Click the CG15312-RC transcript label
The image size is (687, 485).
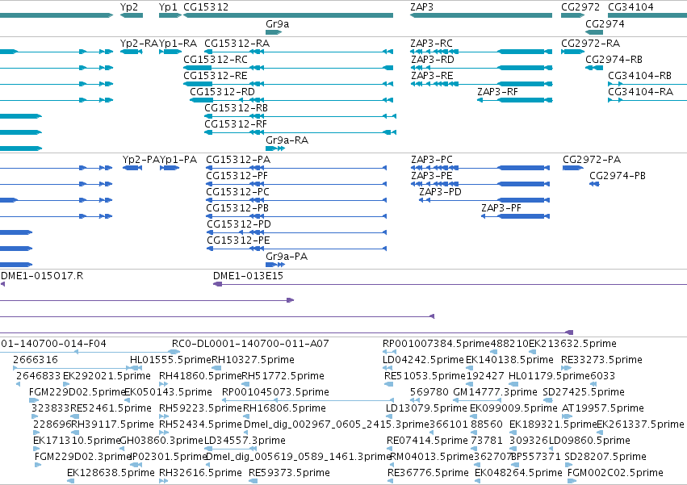[216, 60]
